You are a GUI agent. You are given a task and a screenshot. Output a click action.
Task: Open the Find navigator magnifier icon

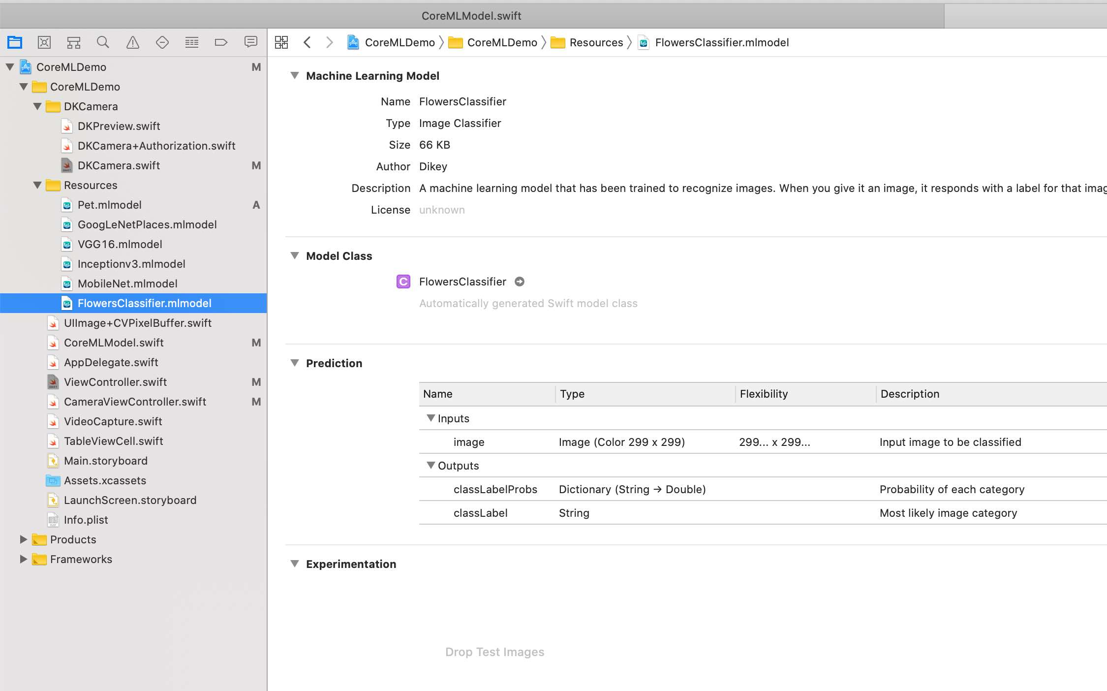click(x=103, y=42)
